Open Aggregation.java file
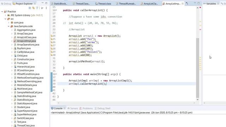Image resolution: width=226 pixels, height=127 pixels. (26, 30)
